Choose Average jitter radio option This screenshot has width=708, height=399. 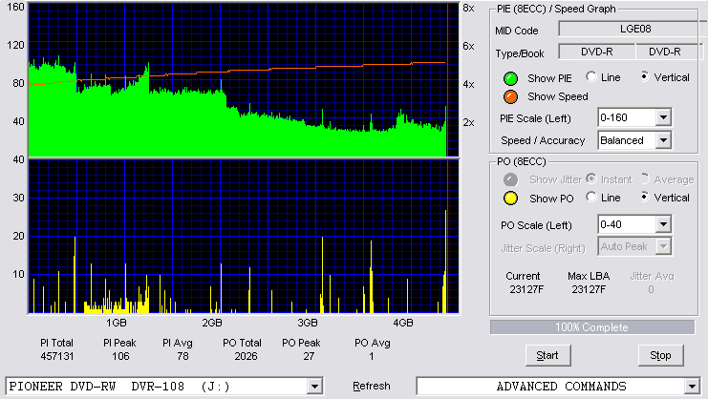click(645, 179)
